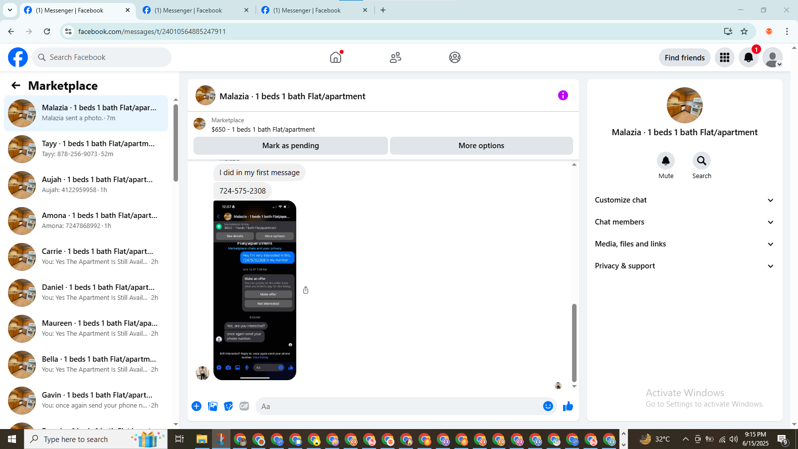
Task: Choose a GIF in the composer
Action: (x=244, y=406)
